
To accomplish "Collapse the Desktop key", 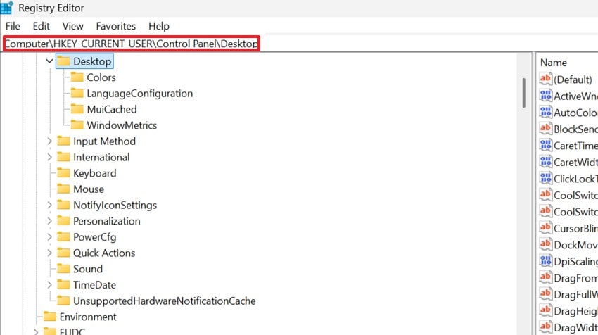I will click(x=49, y=61).
